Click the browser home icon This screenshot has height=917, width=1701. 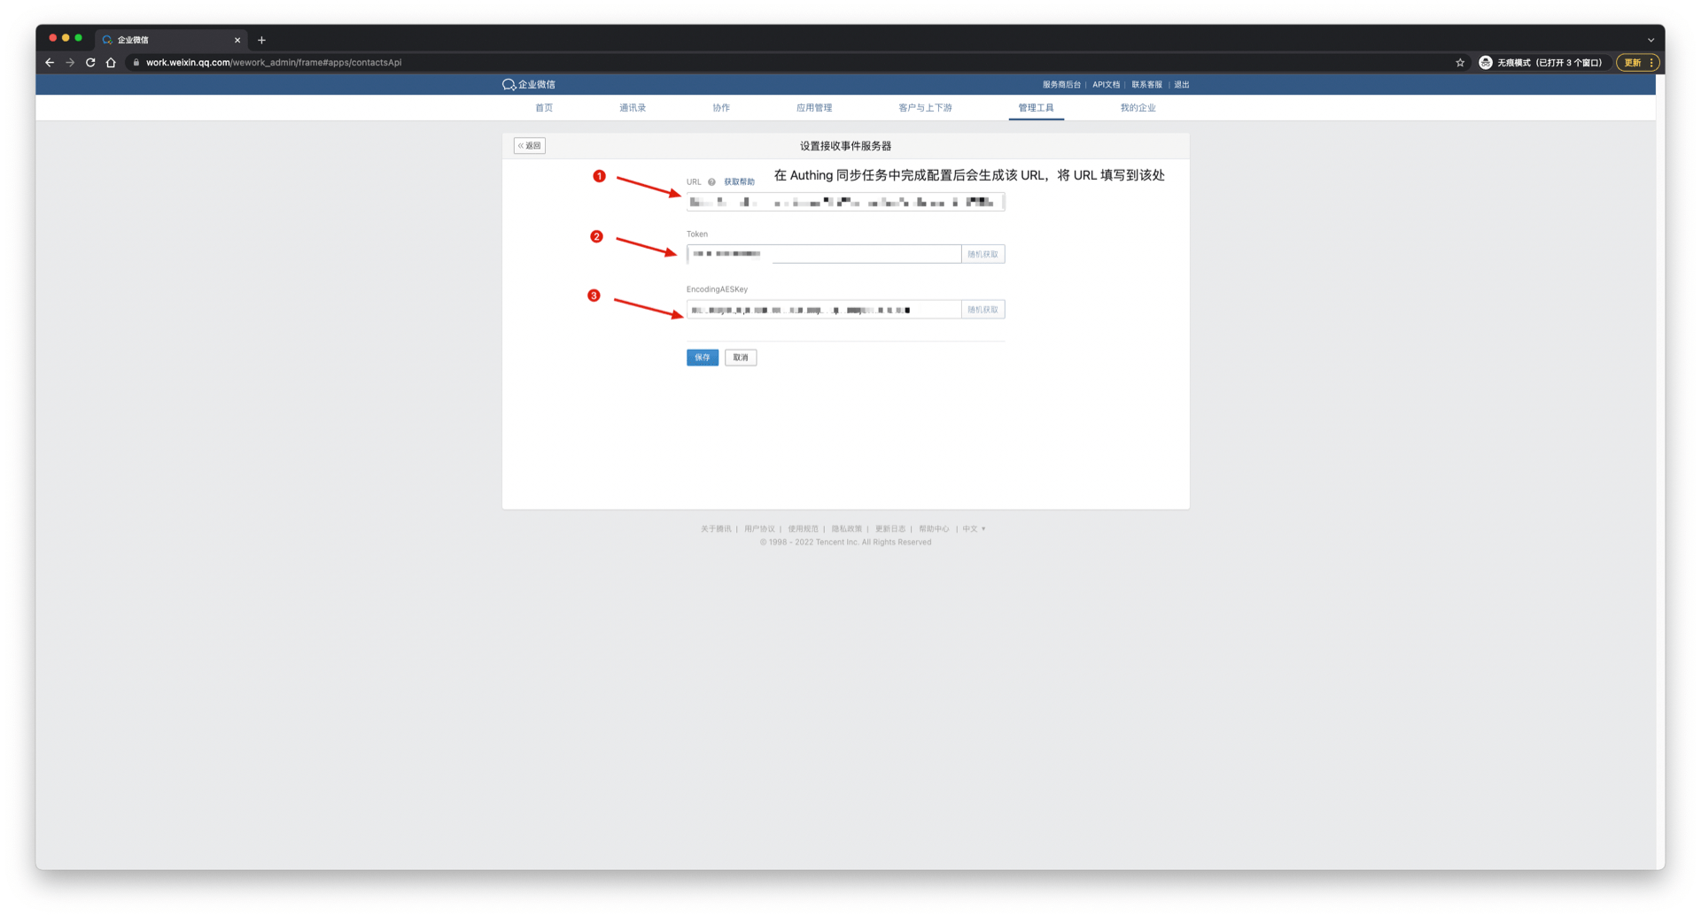tap(111, 63)
